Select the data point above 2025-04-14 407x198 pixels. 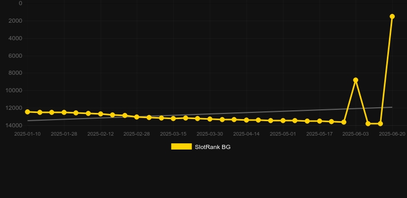pyautogui.click(x=247, y=120)
